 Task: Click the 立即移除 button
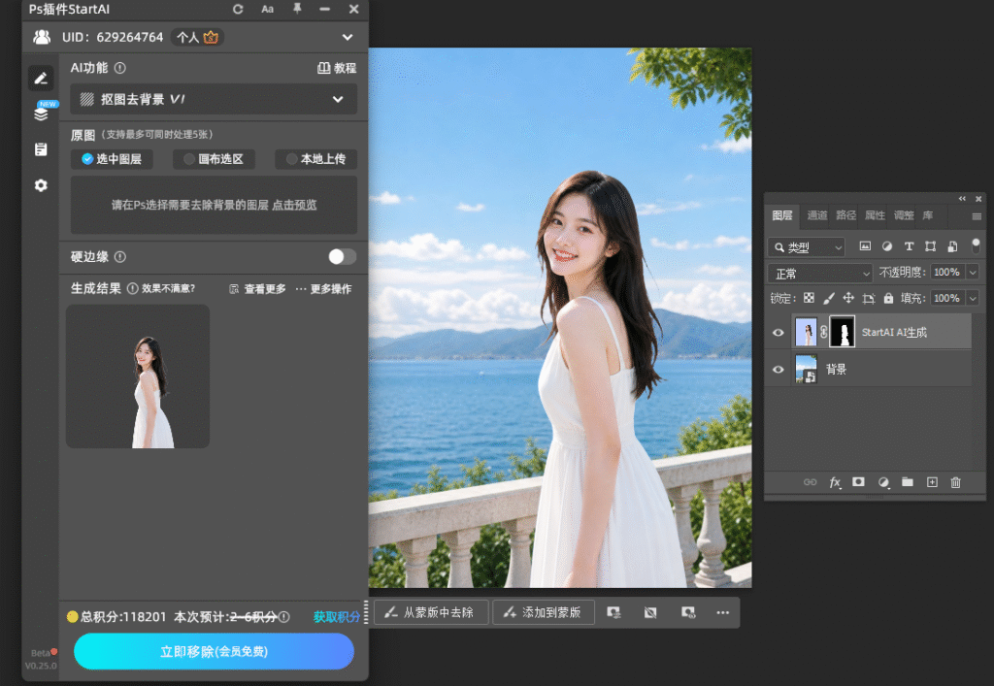point(214,651)
